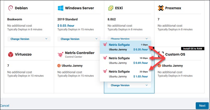
Task: Click Ubuntu icon in Netris Controller card
Action: click(59, 66)
